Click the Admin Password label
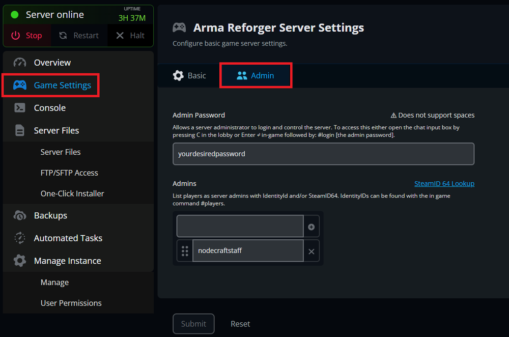 click(x=199, y=115)
